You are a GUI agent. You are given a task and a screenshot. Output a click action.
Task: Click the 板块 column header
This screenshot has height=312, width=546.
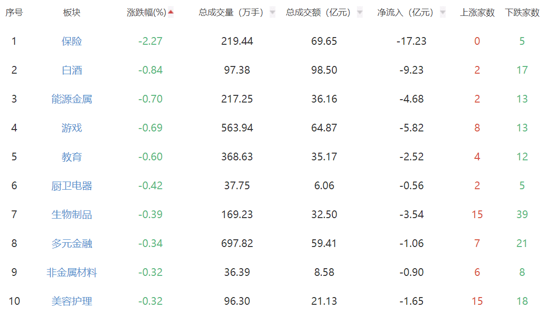(x=72, y=13)
